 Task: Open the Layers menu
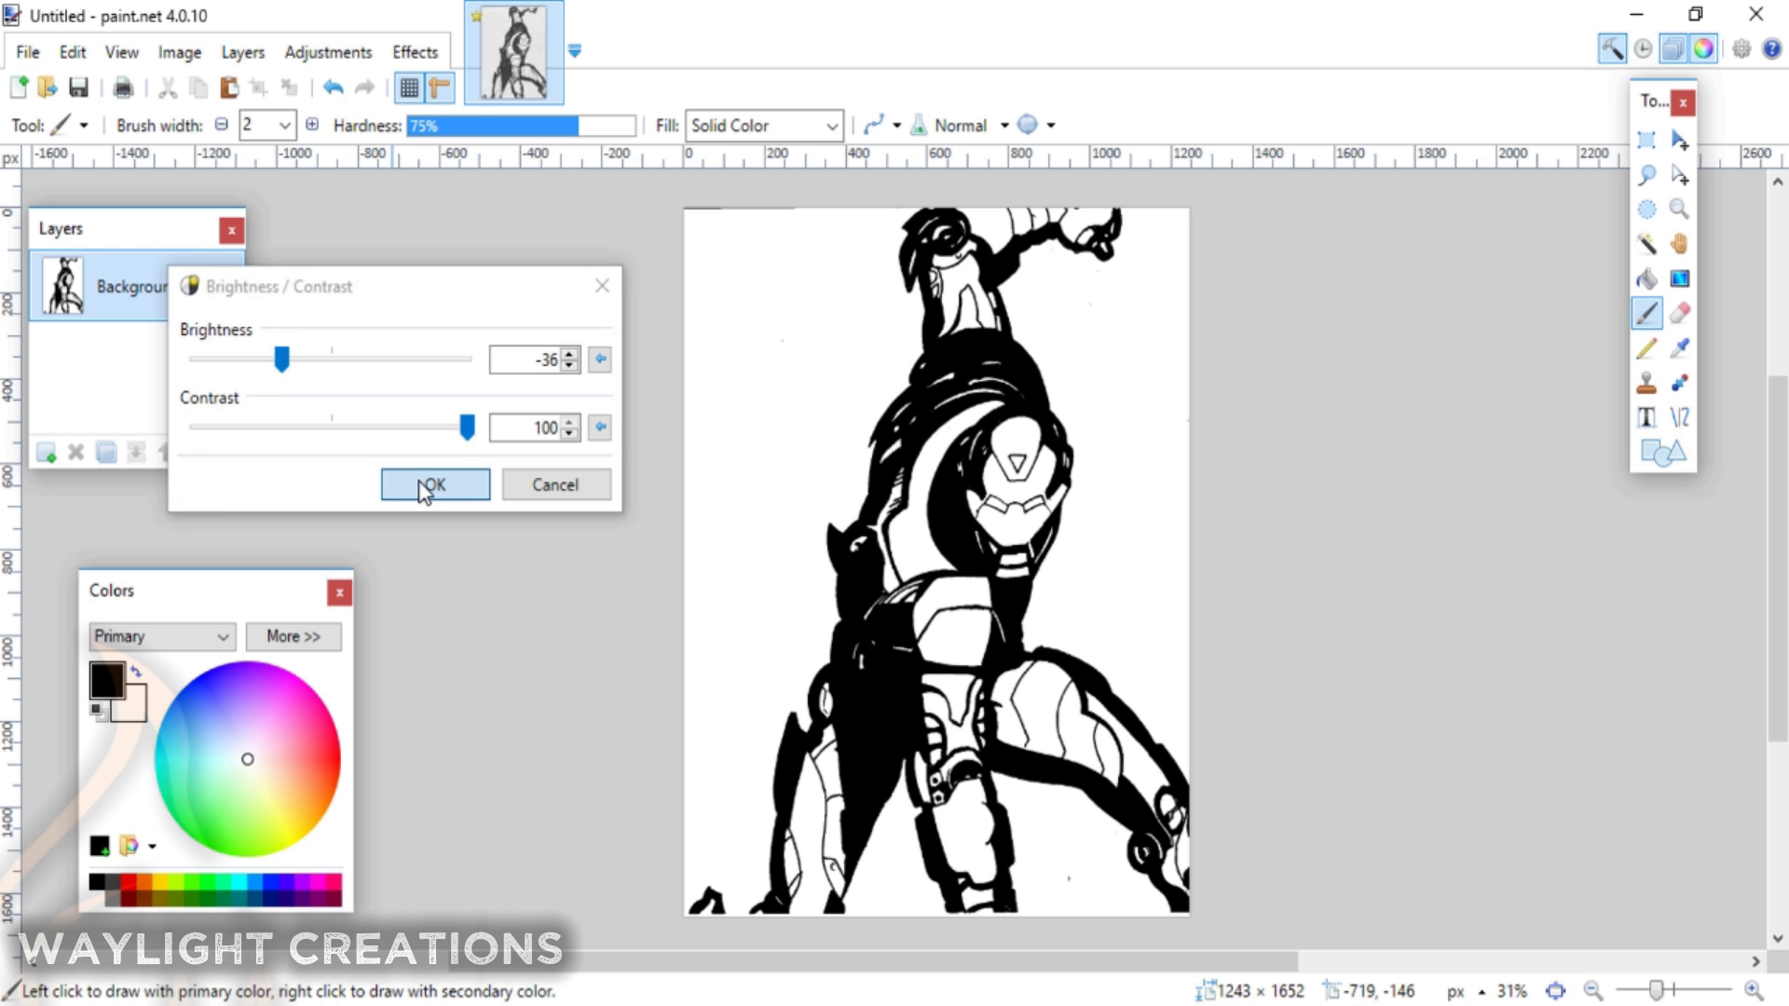click(242, 52)
